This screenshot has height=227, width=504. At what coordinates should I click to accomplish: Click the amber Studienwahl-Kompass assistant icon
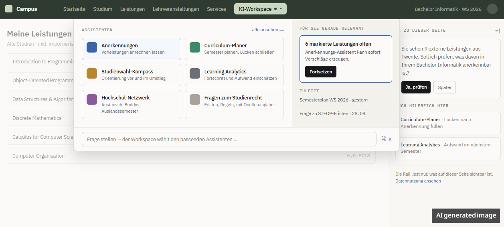tap(92, 73)
